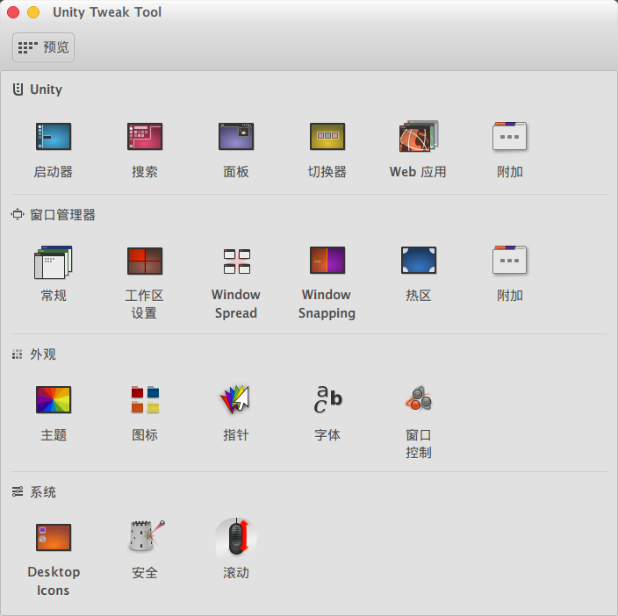Image resolution: width=618 pixels, height=616 pixels.
Task: Click the 窗口管理器 section header
Action: [54, 215]
